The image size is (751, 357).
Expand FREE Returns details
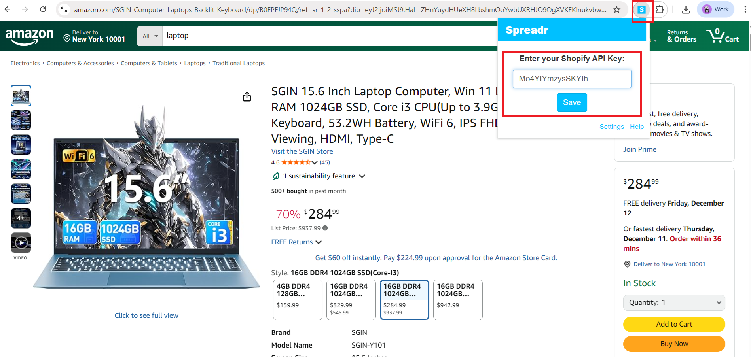(x=296, y=242)
